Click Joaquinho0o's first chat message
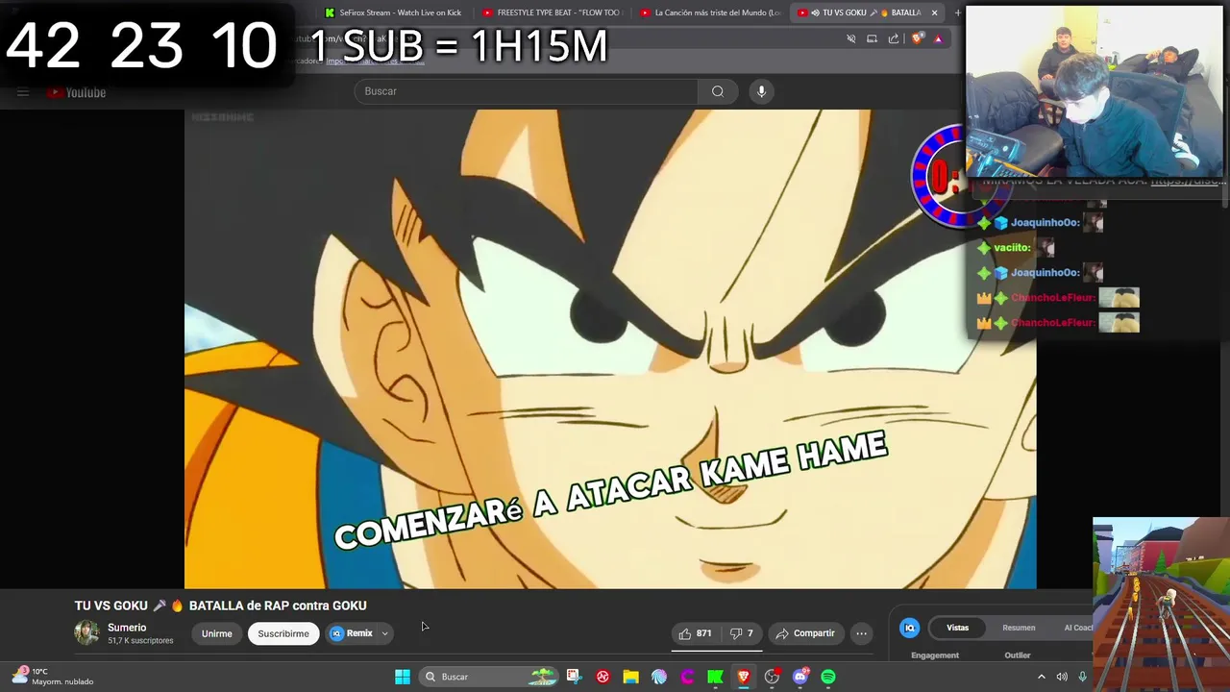The image size is (1230, 692). (x=1042, y=222)
